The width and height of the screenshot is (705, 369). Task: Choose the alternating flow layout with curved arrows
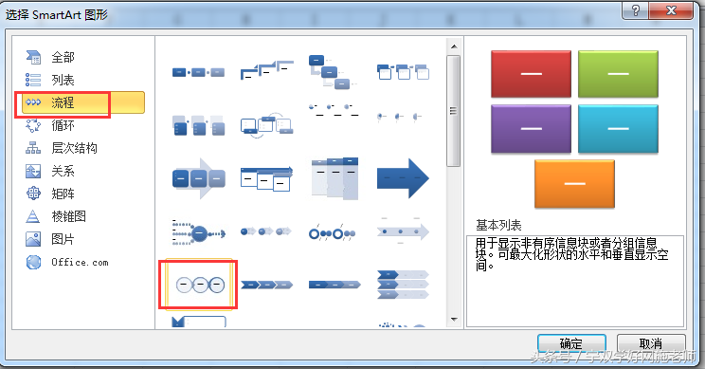tap(266, 124)
